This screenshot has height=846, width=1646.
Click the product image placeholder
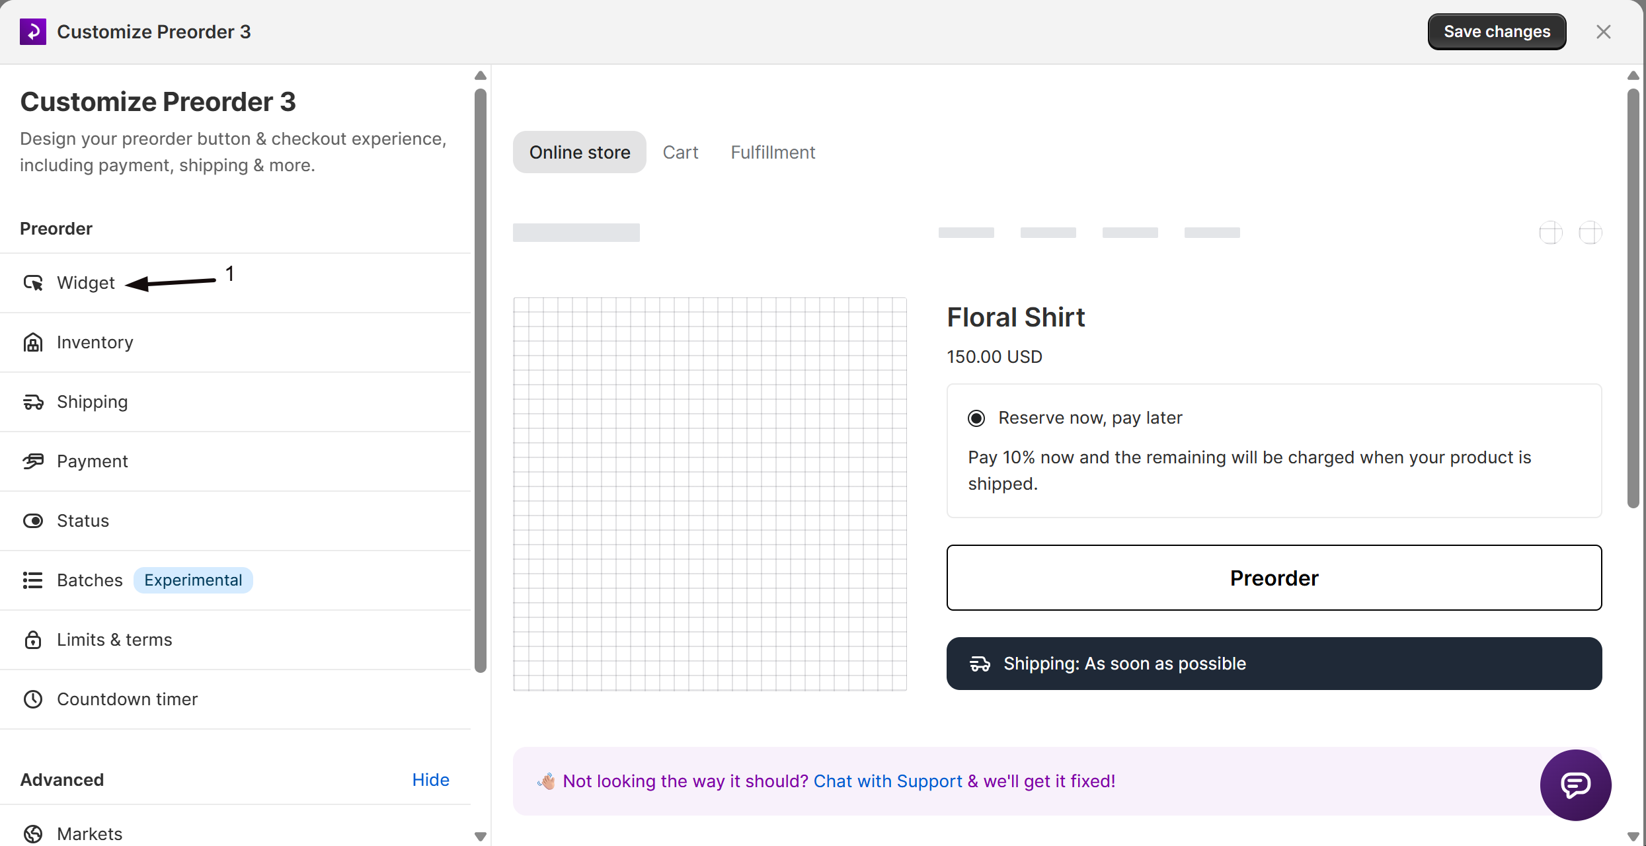[x=710, y=494]
